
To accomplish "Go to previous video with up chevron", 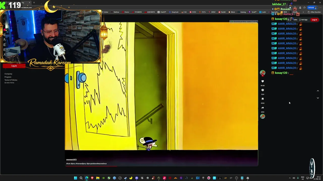I will (x=318, y=91).
